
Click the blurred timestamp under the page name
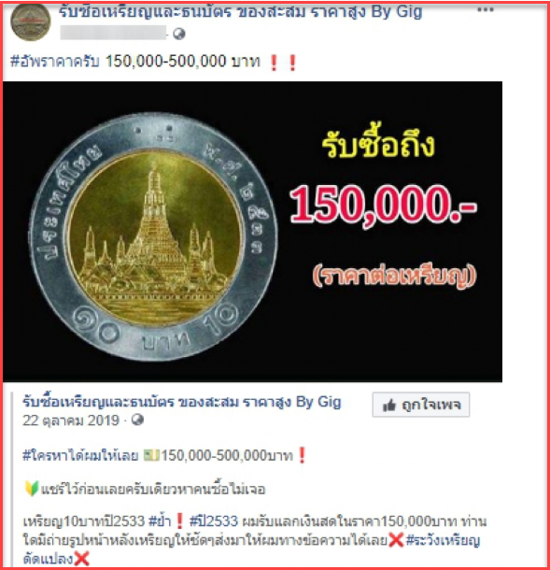click(x=113, y=33)
